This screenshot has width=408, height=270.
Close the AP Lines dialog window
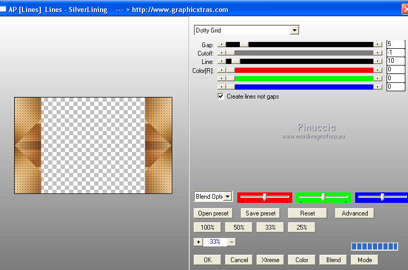[405, 9]
